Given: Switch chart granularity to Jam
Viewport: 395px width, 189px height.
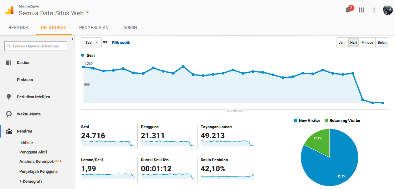Looking at the screenshot, I should (342, 43).
